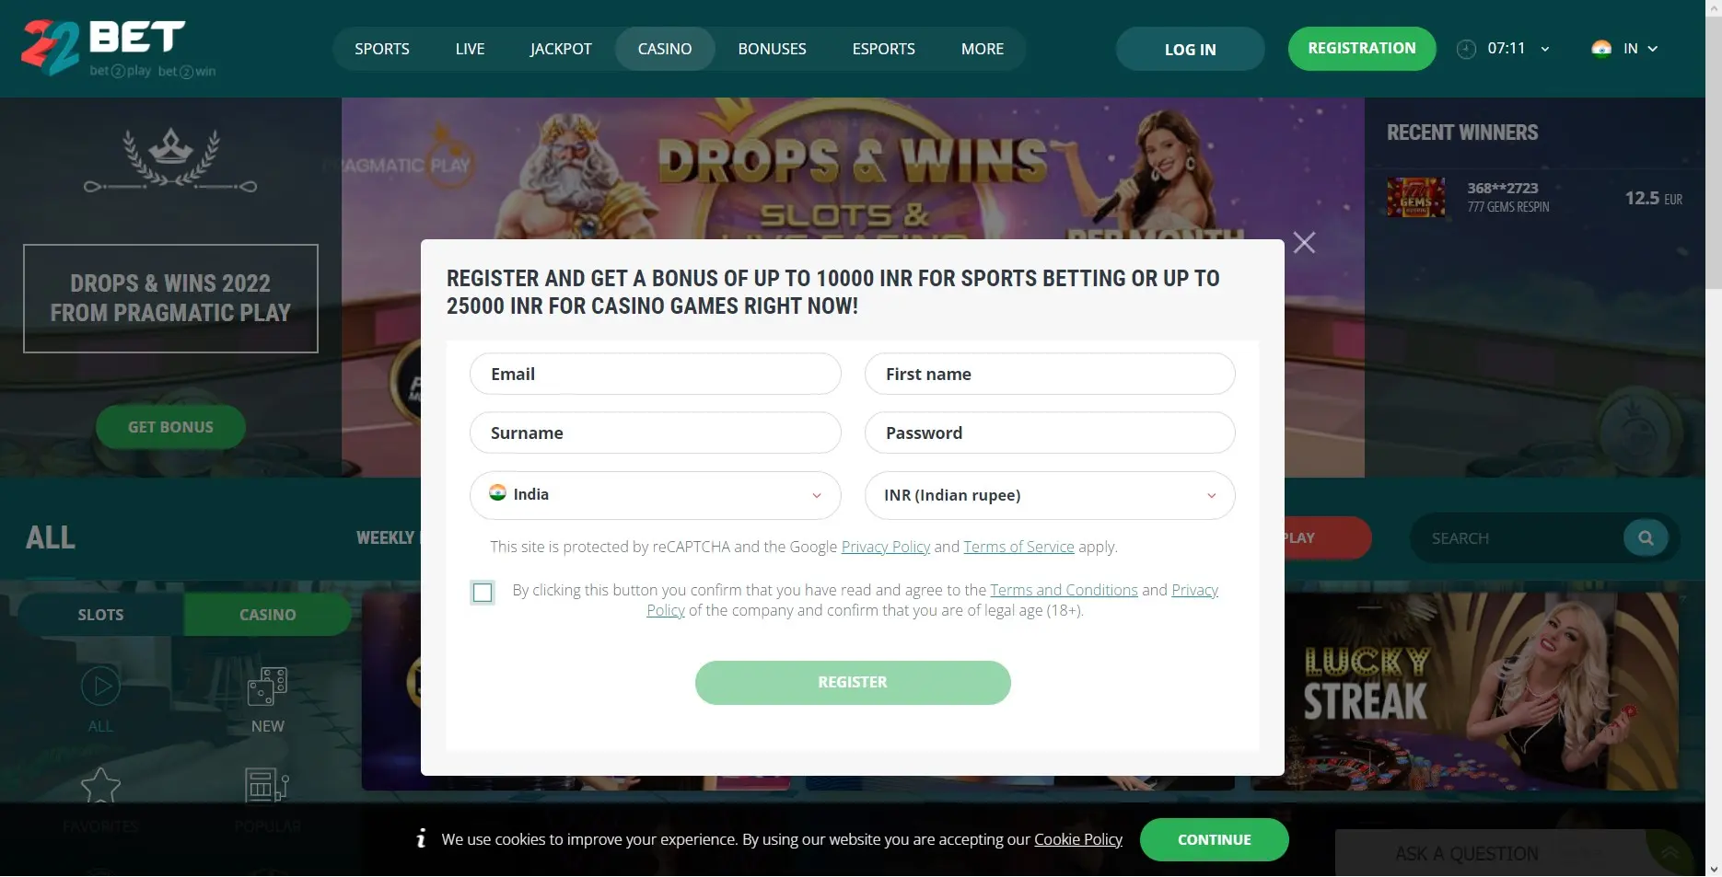Click the search magnifier icon
Screen dimensions: 1722x877
tap(1646, 538)
